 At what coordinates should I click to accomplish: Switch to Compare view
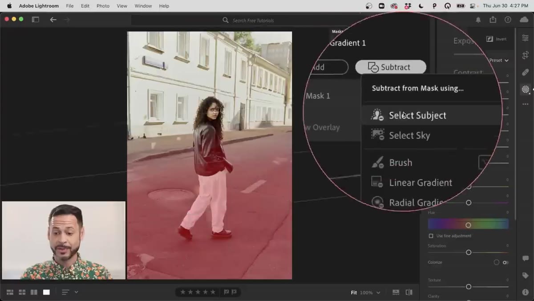tap(34, 292)
